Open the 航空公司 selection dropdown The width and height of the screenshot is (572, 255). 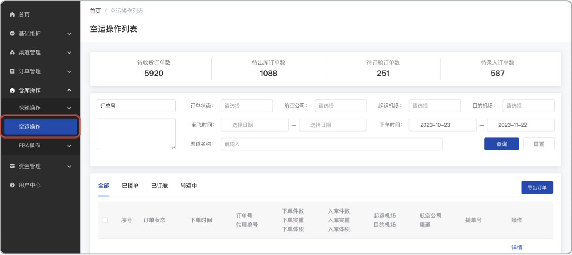pyautogui.click(x=341, y=106)
